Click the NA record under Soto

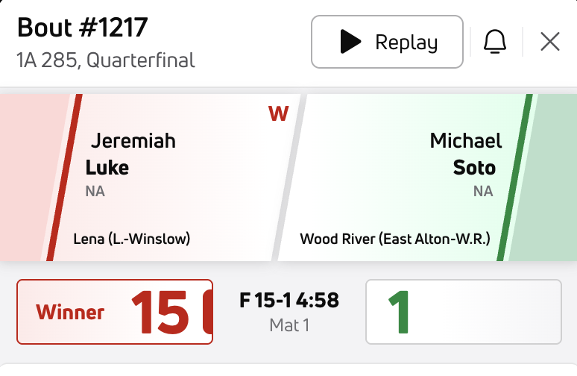pos(483,192)
